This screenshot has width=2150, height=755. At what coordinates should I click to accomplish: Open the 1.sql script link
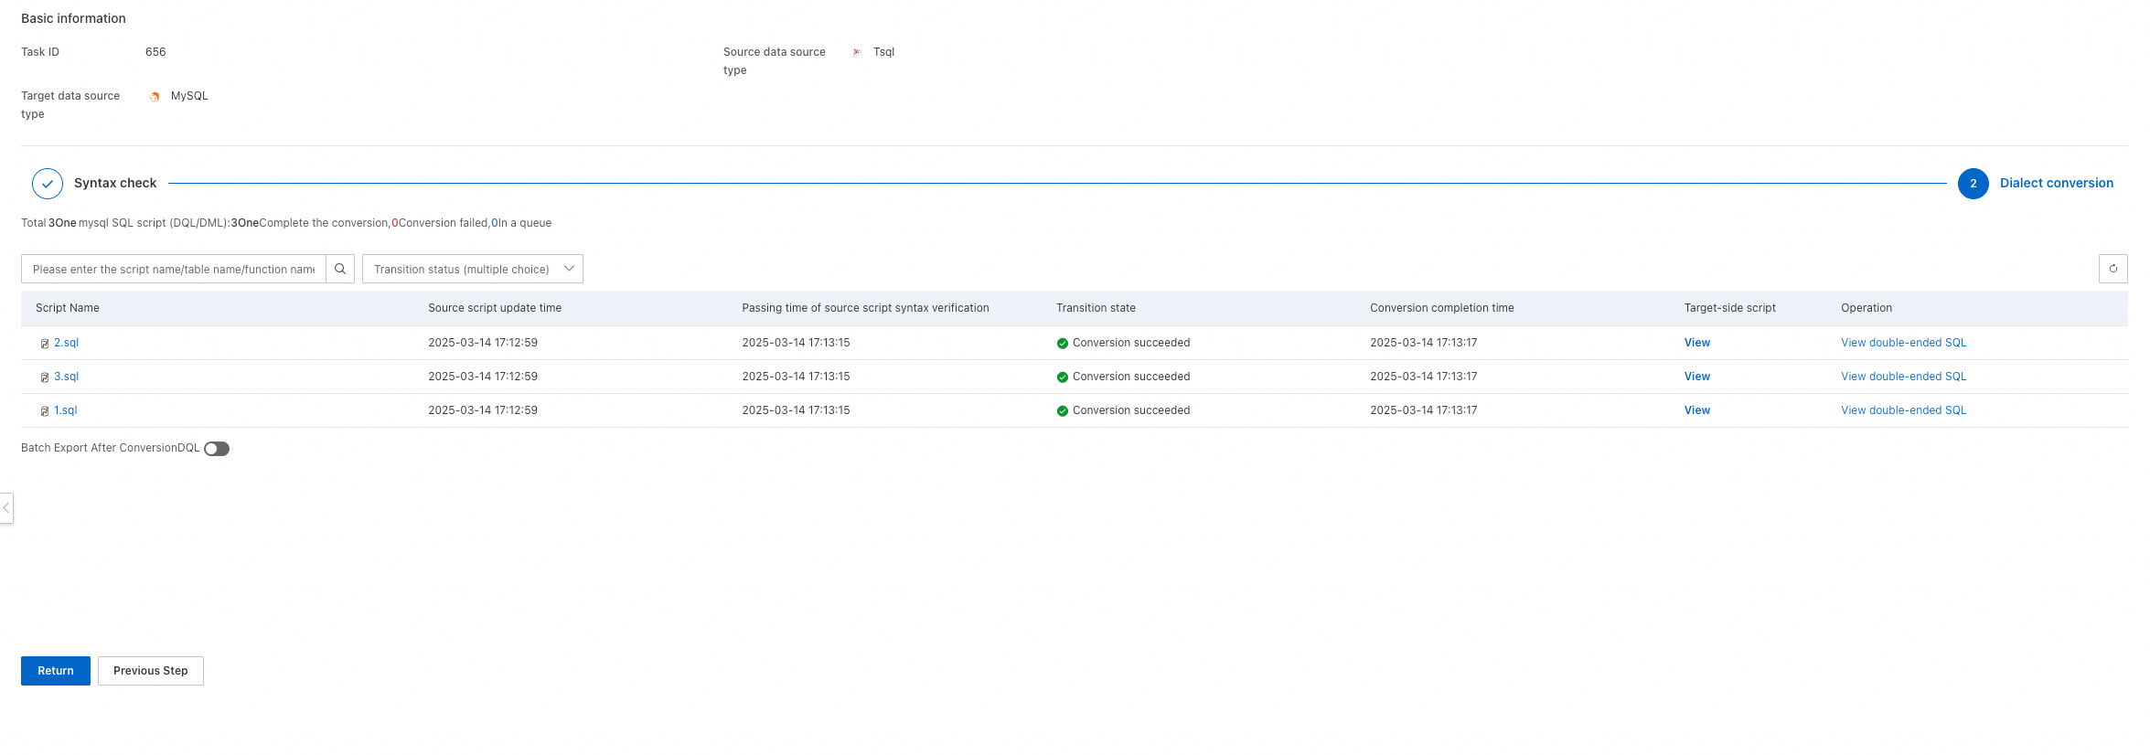65,410
